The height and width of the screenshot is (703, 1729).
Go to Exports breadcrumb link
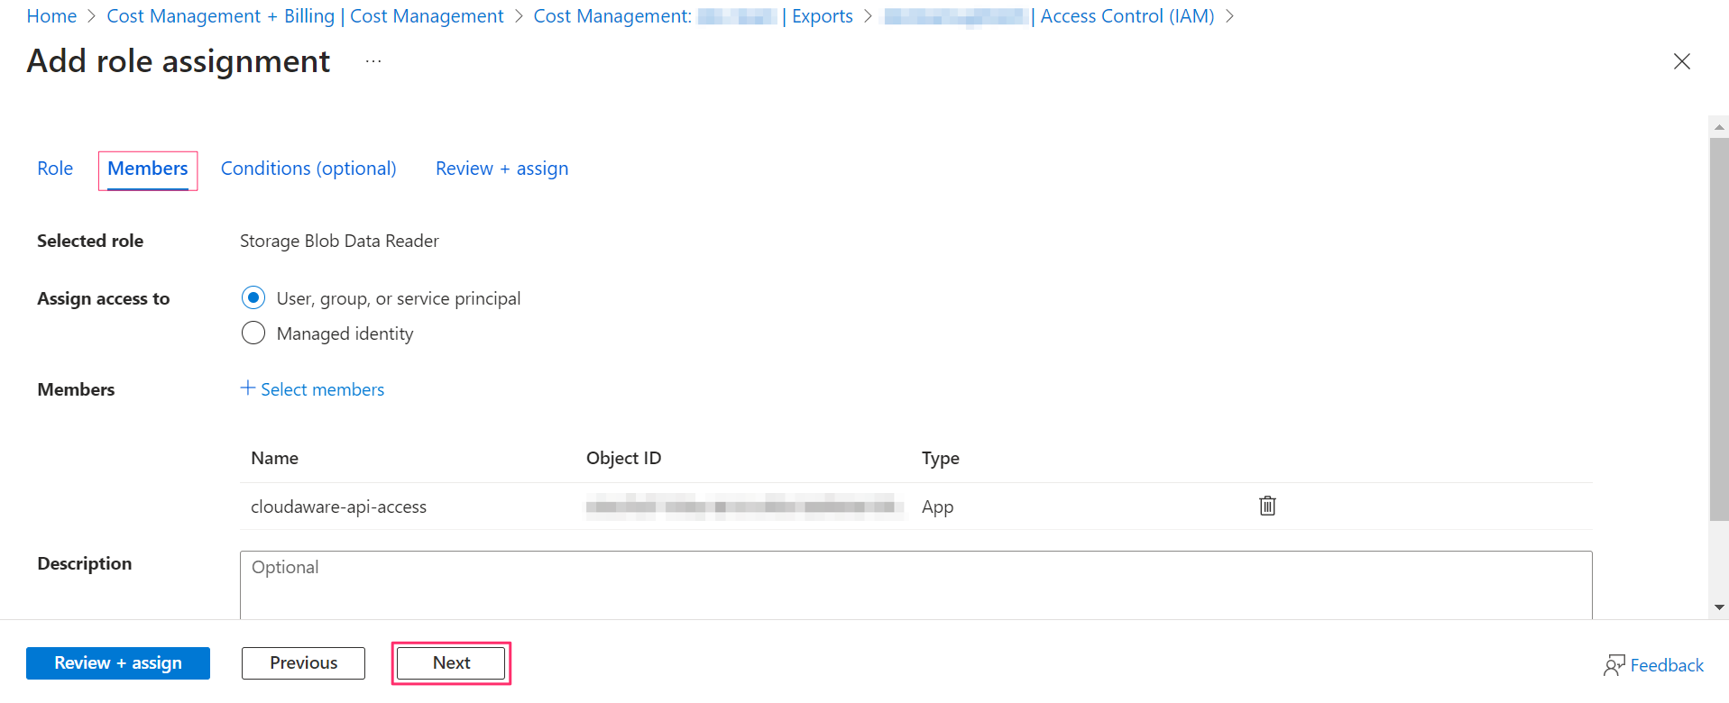pyautogui.click(x=822, y=16)
